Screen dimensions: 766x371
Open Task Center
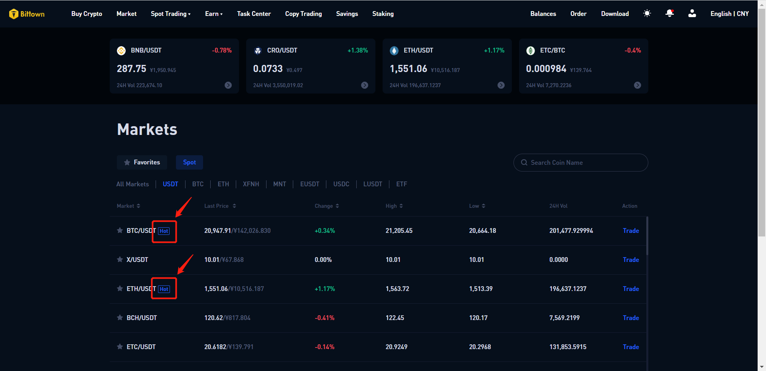pyautogui.click(x=254, y=14)
